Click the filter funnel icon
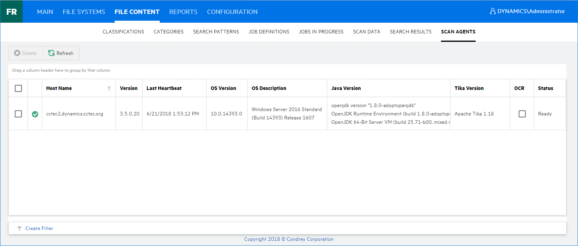Screen dimensions: 578x246 click(x=19, y=228)
